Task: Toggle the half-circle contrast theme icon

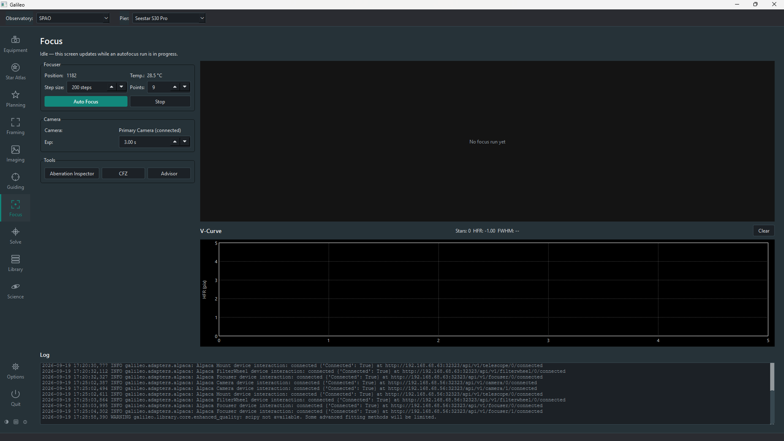Action: click(7, 422)
